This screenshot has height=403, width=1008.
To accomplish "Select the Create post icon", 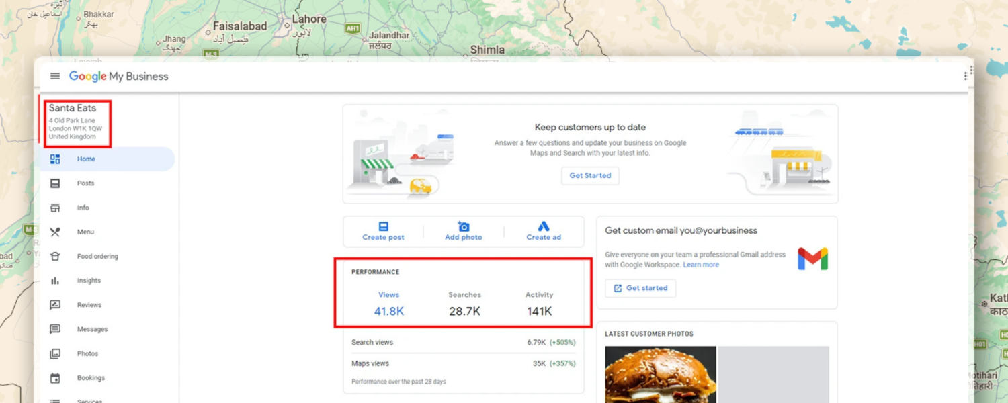I will point(383,228).
